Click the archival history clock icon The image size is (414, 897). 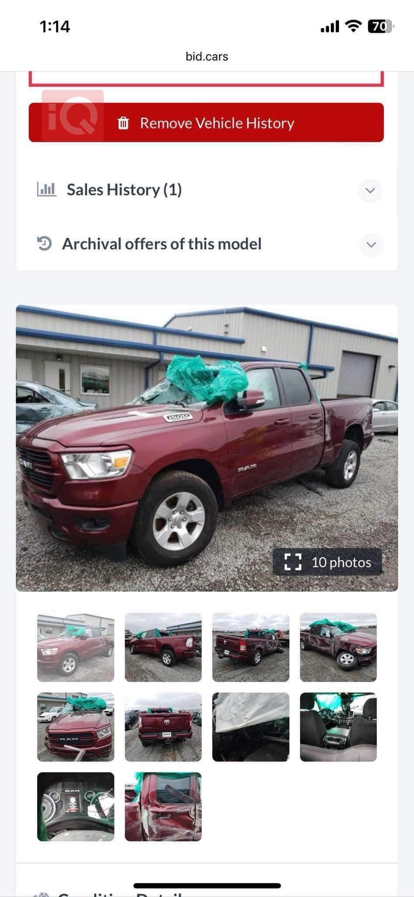coord(44,244)
